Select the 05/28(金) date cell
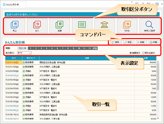This screenshot has height=124, width=164. point(14,102)
